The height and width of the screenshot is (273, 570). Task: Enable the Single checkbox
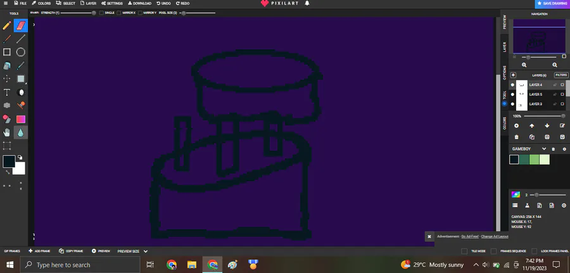coord(101,13)
